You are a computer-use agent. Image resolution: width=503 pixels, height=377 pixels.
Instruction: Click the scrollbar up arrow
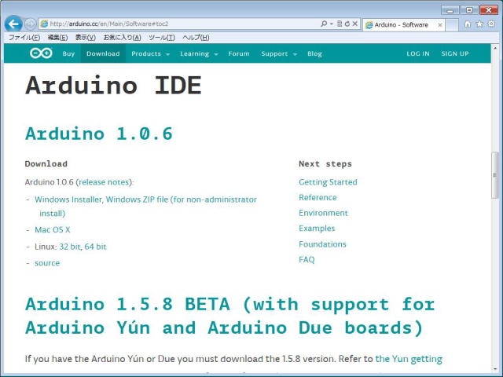click(495, 48)
